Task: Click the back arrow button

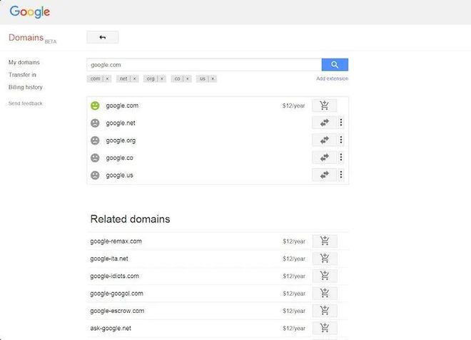Action: (x=103, y=37)
